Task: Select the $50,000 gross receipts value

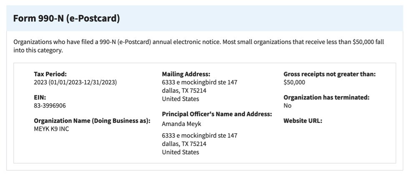Action: (294, 82)
